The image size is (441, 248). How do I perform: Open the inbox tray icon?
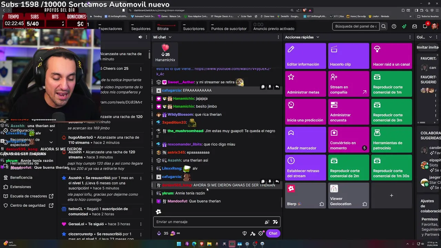pos(414,26)
